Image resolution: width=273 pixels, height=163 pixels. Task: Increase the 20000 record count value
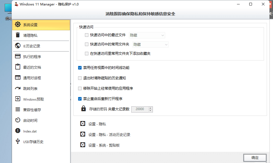150,108
